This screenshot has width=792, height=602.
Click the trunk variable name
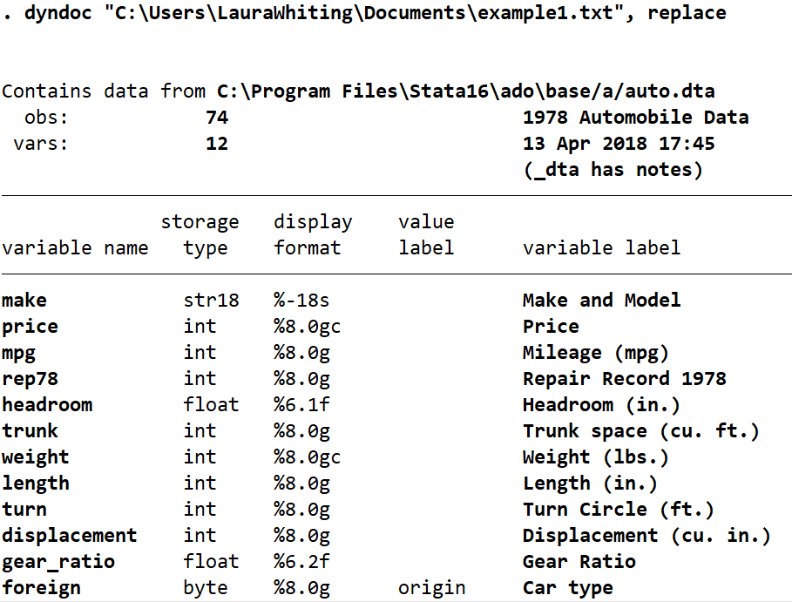(30, 431)
